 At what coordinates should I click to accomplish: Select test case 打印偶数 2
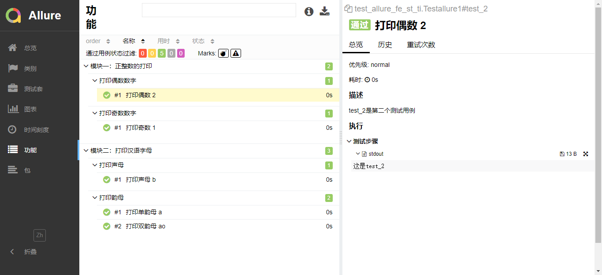pos(218,95)
